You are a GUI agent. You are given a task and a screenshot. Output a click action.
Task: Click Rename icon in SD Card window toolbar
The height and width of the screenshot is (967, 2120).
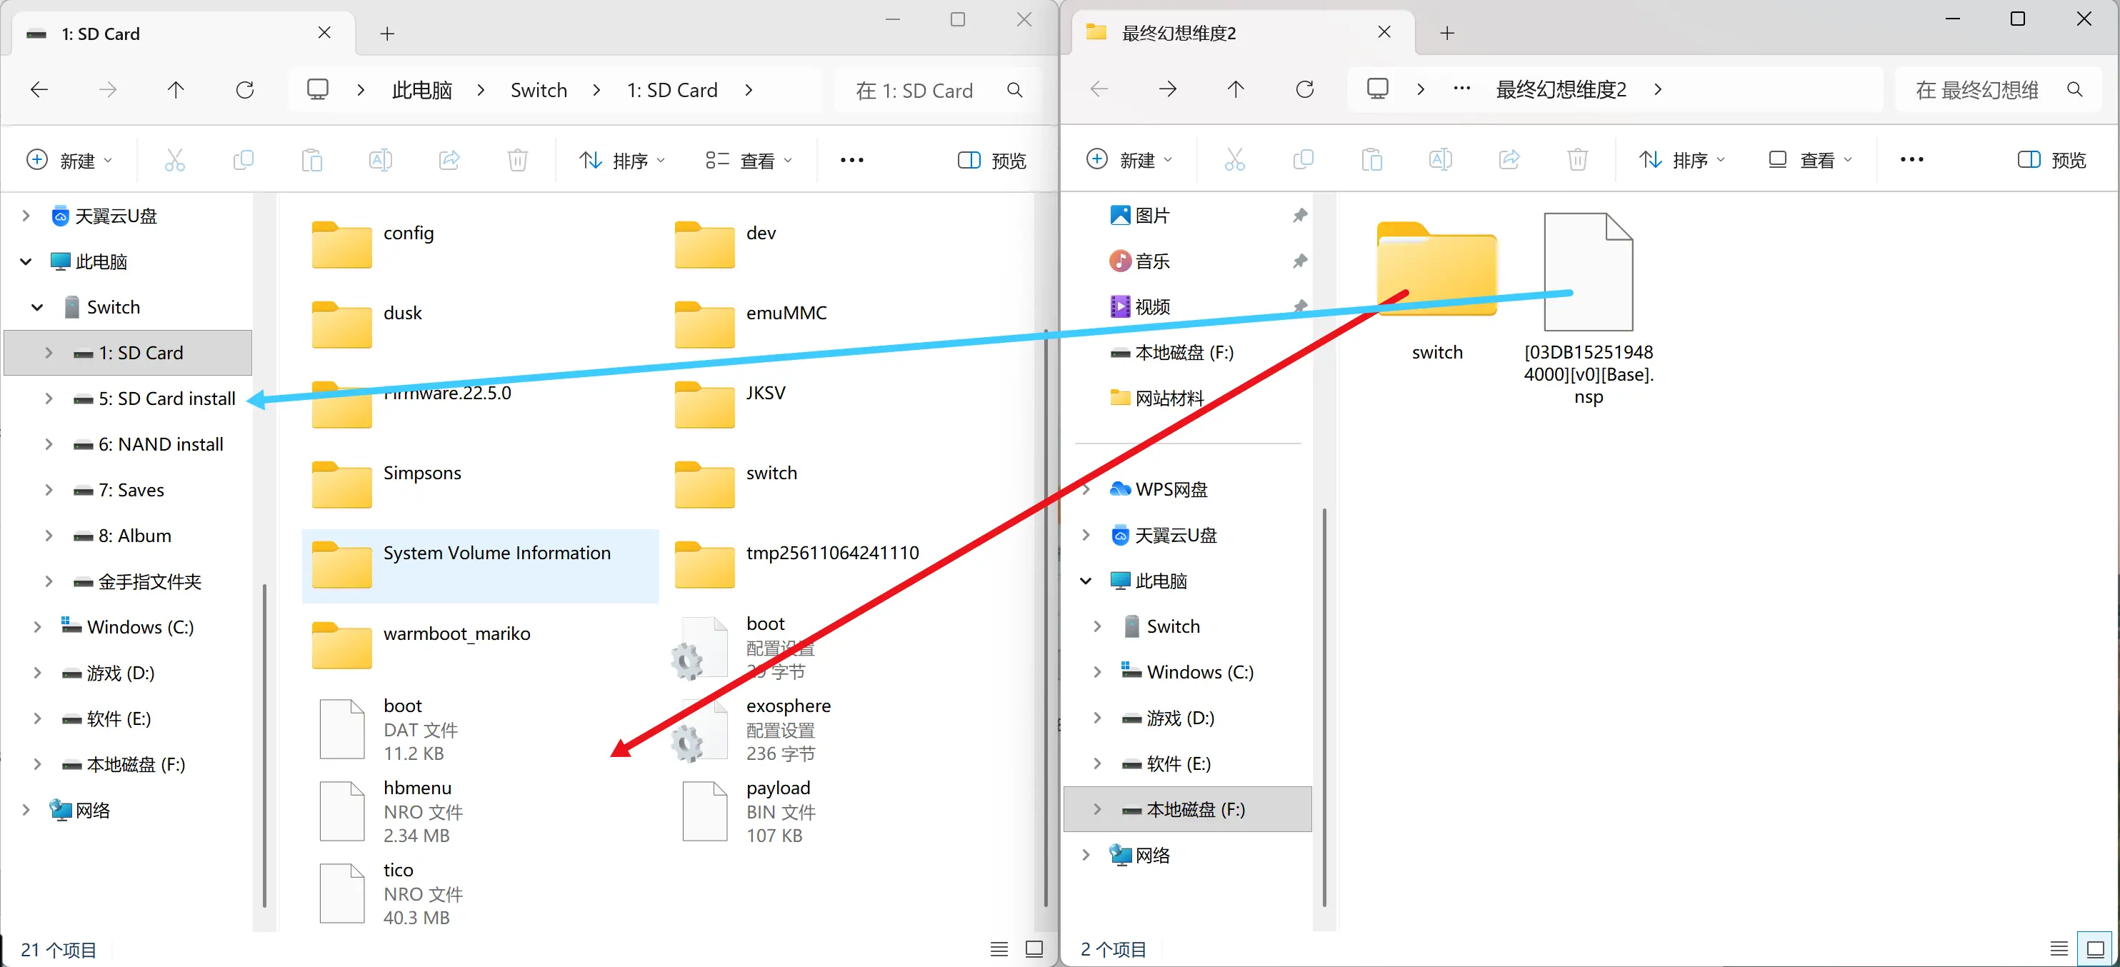tap(380, 160)
